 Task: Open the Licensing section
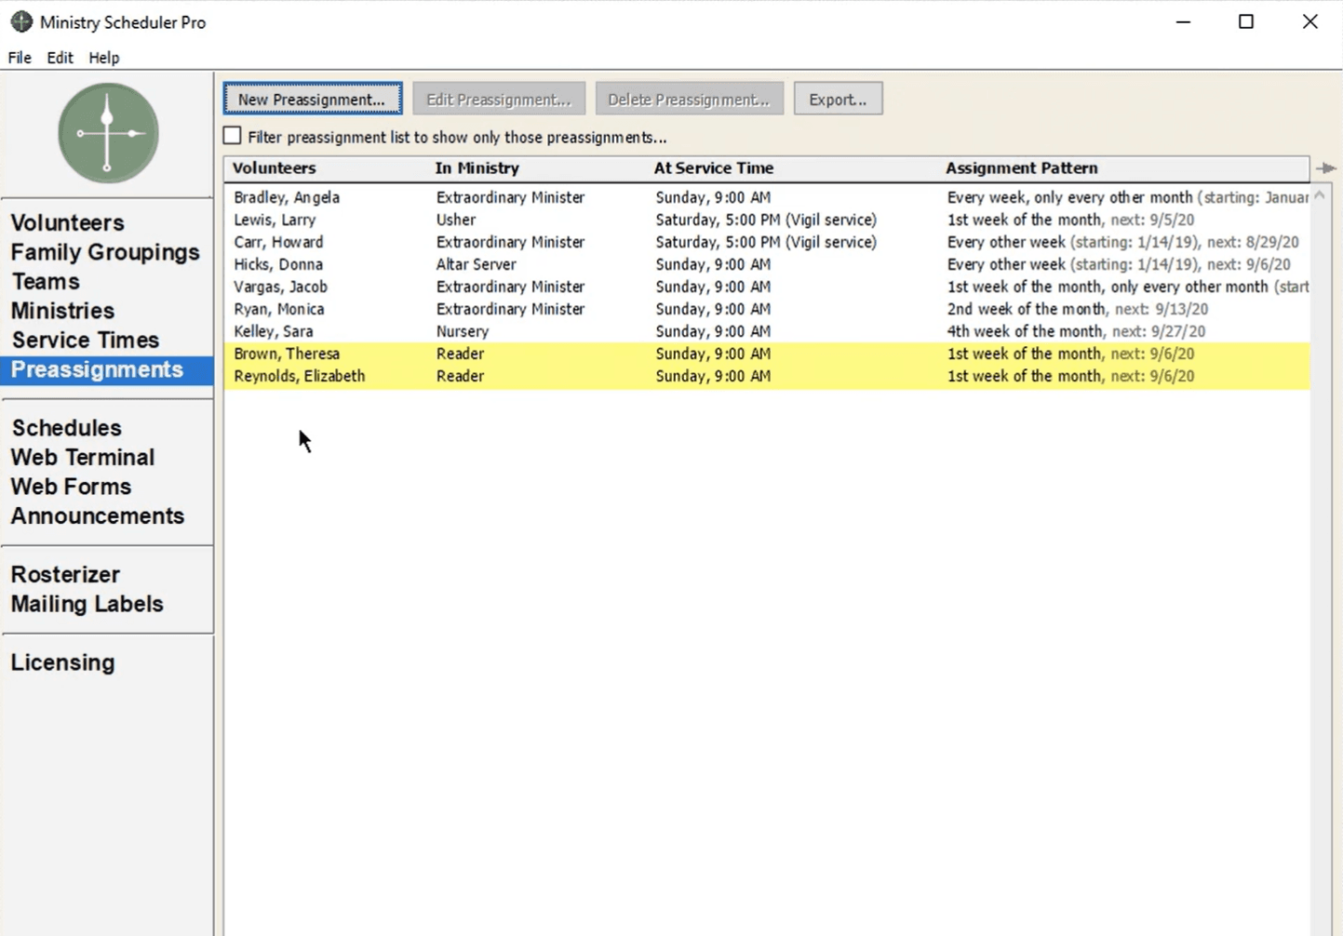(x=62, y=662)
